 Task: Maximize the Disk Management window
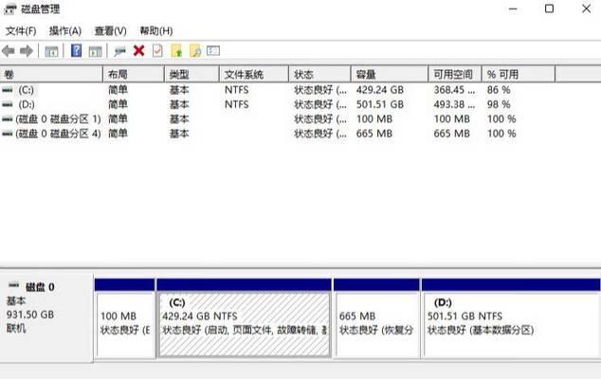coord(549,9)
